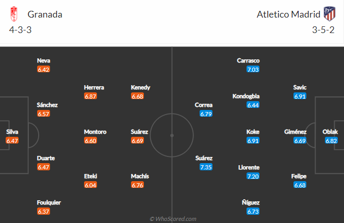Click Atletico's 3-5-2 formation label

(x=323, y=30)
